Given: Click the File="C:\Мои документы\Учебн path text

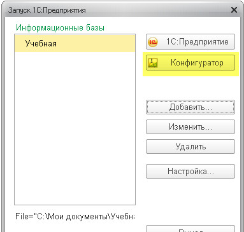Looking at the screenshot, I should tap(75, 217).
